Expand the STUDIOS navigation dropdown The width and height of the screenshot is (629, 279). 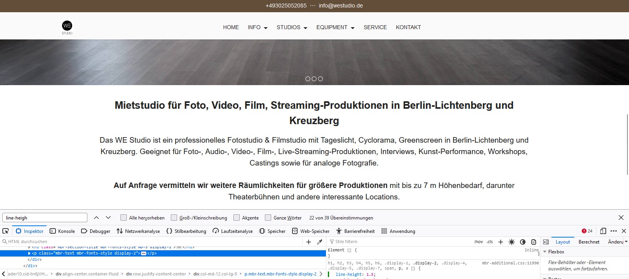tap(292, 27)
